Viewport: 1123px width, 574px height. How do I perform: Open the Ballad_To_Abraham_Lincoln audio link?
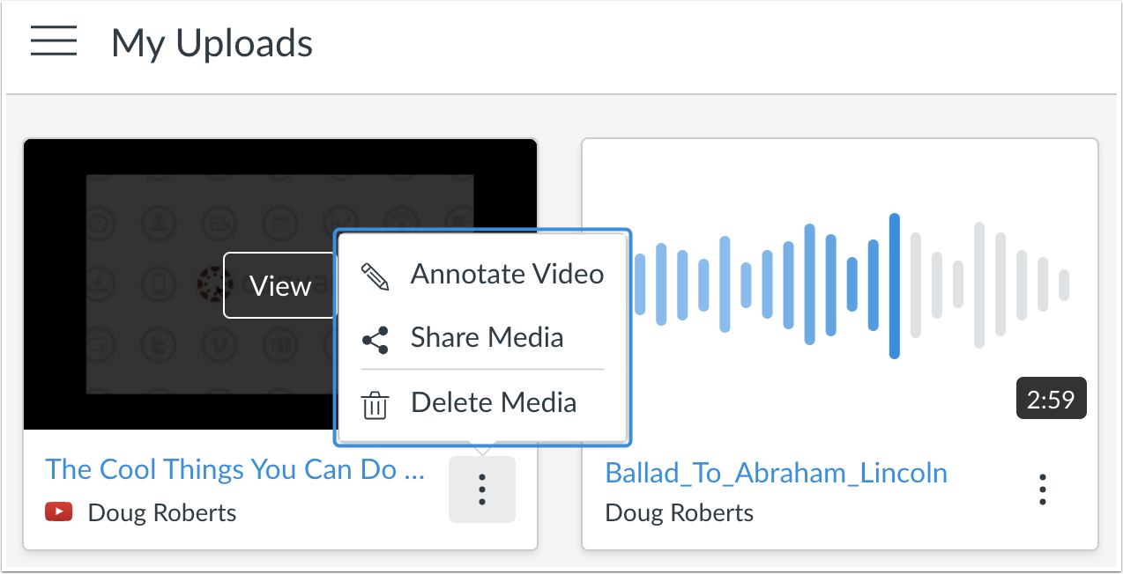tap(776, 474)
